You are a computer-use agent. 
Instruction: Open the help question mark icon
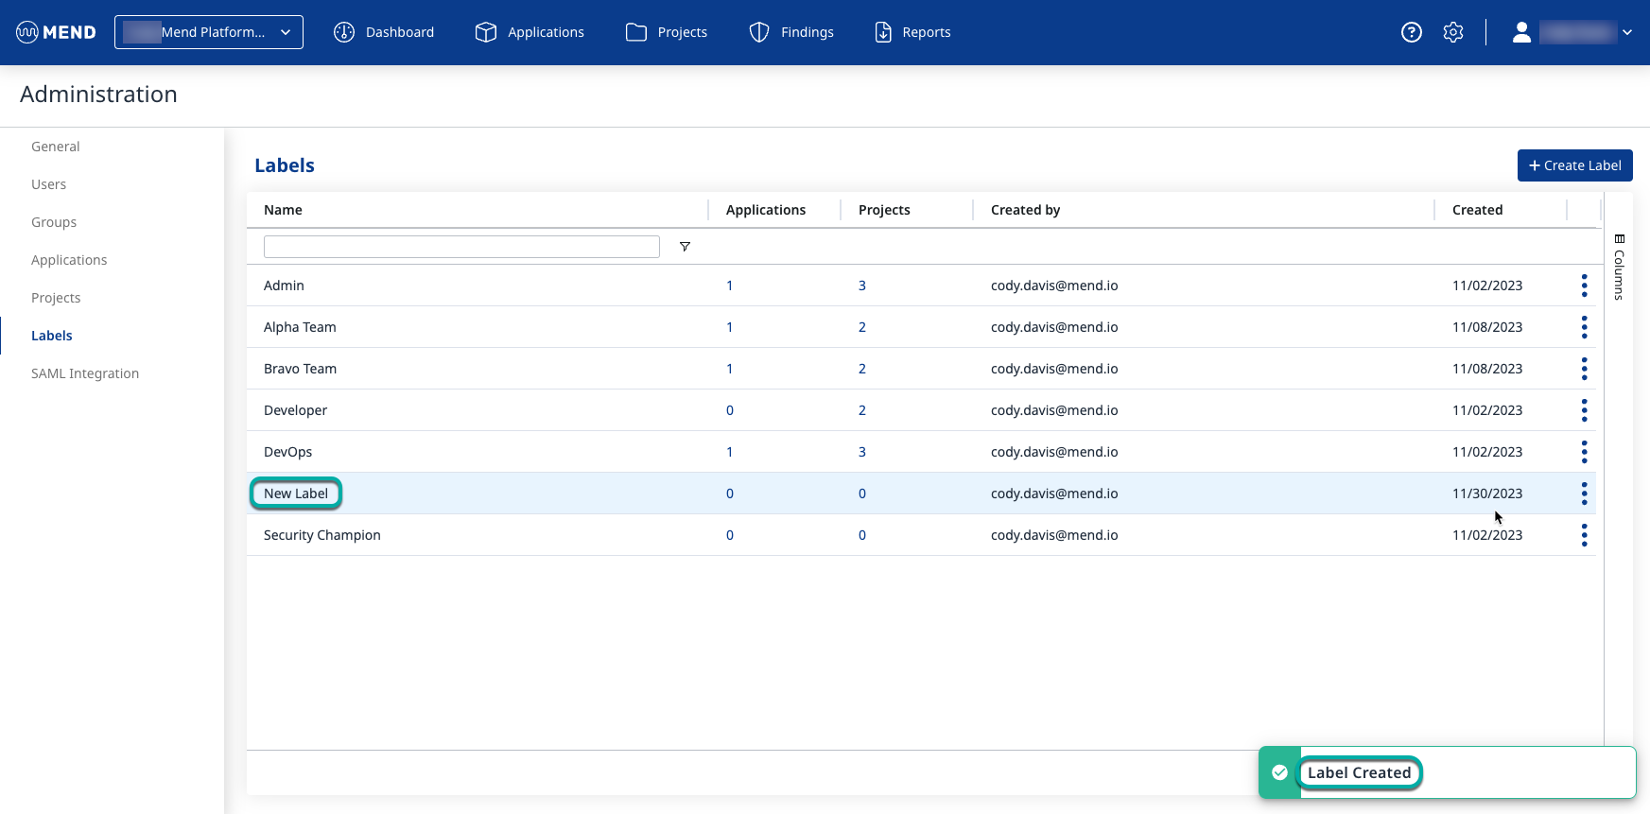(x=1411, y=32)
